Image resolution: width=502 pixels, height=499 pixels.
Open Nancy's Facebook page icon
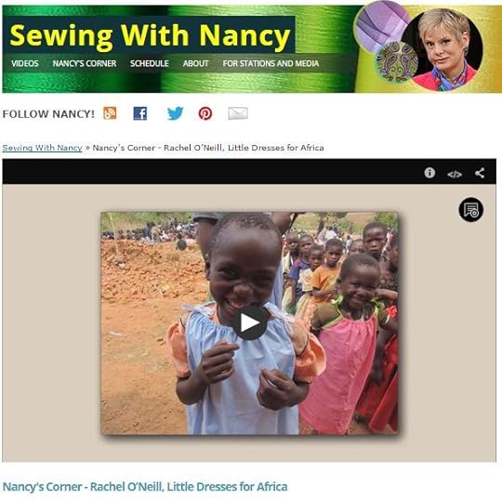point(140,113)
